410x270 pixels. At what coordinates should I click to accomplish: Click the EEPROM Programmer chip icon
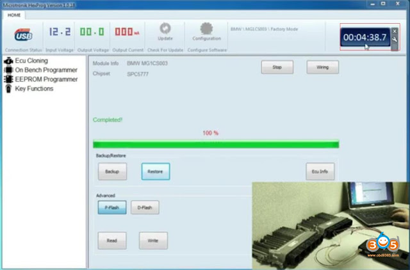point(8,79)
